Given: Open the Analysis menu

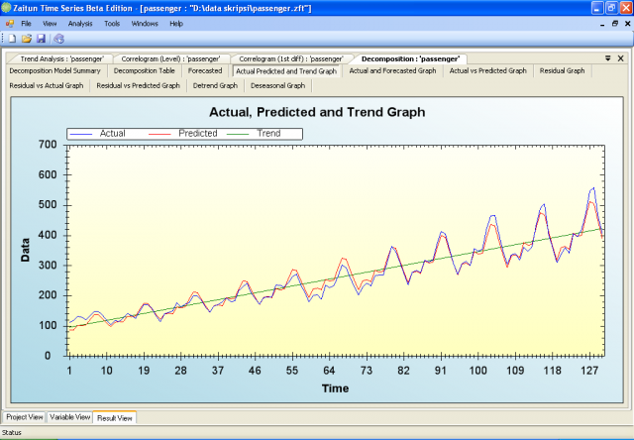Looking at the screenshot, I should point(80,23).
